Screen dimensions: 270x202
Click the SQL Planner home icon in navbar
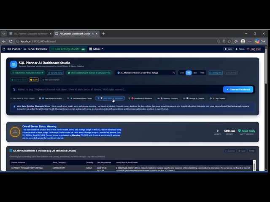[4, 49]
